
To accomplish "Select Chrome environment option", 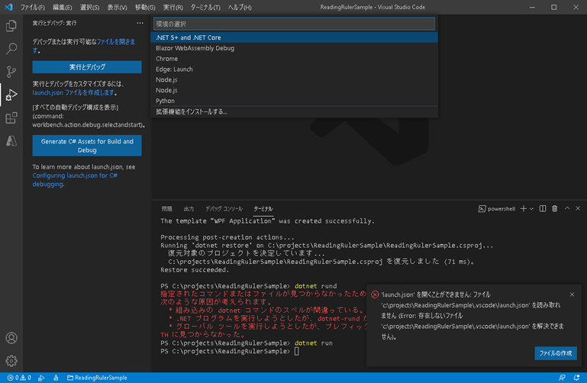I will 294,58.
